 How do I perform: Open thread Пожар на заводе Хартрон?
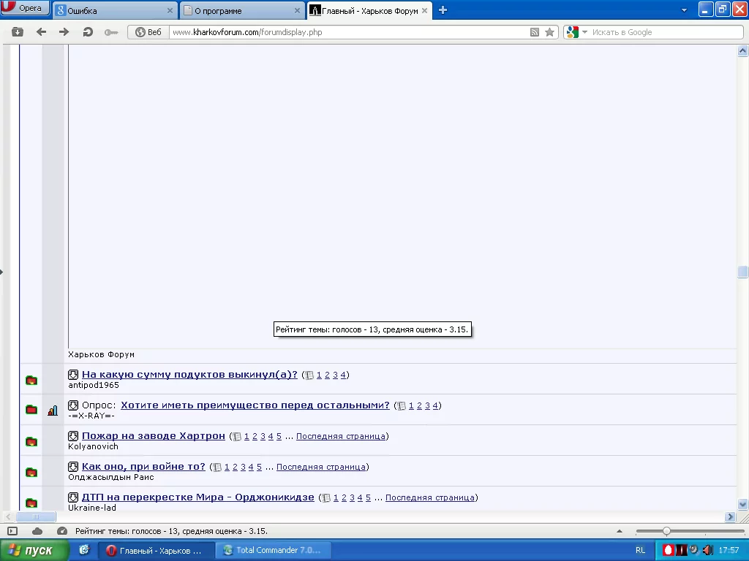(154, 435)
